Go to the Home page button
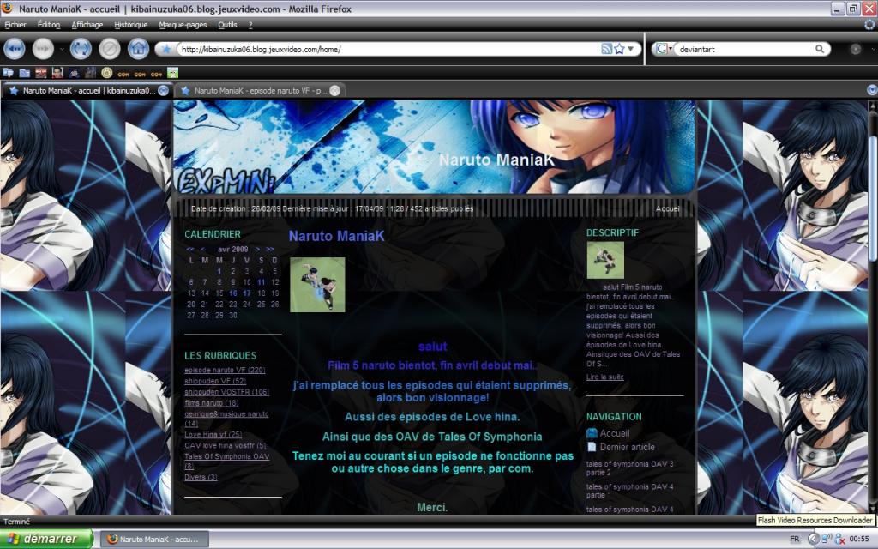878x549 pixels. coord(138,49)
